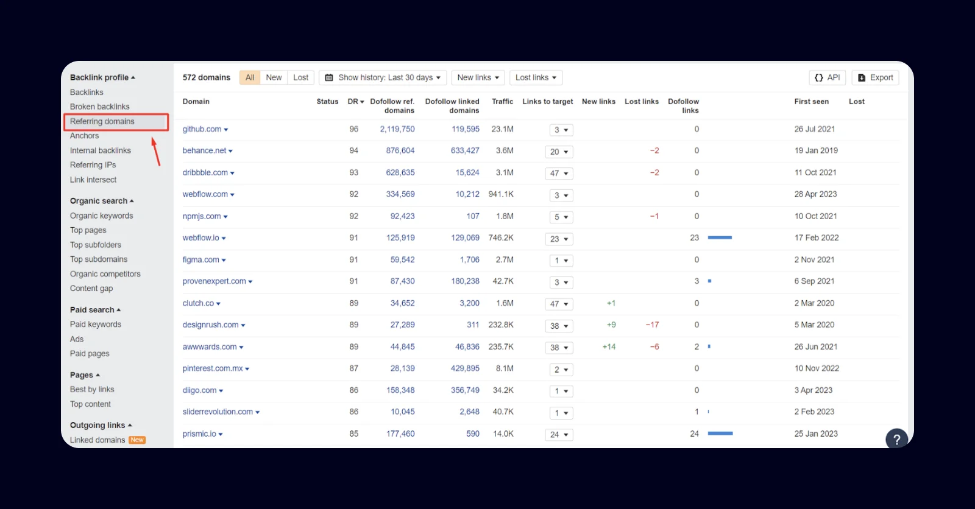The width and height of the screenshot is (975, 509).
Task: Expand clutch.co links to target 47
Action: (x=559, y=304)
